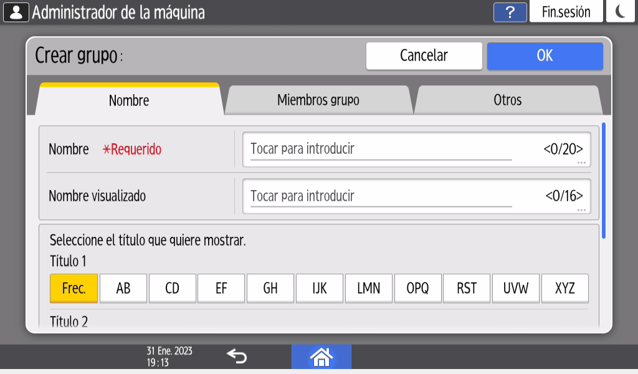Select the AB title key
This screenshot has width=638, height=374.
tap(123, 288)
